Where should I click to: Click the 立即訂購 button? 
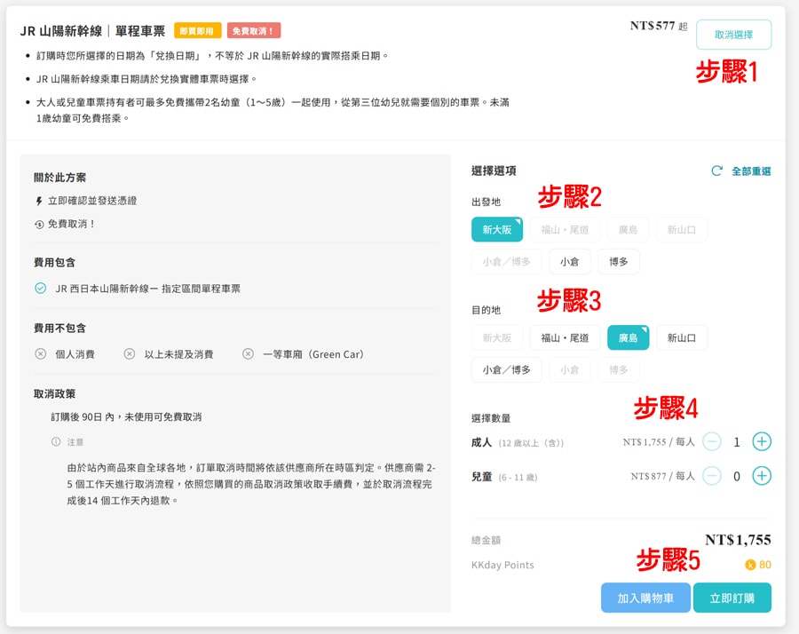pos(732,598)
